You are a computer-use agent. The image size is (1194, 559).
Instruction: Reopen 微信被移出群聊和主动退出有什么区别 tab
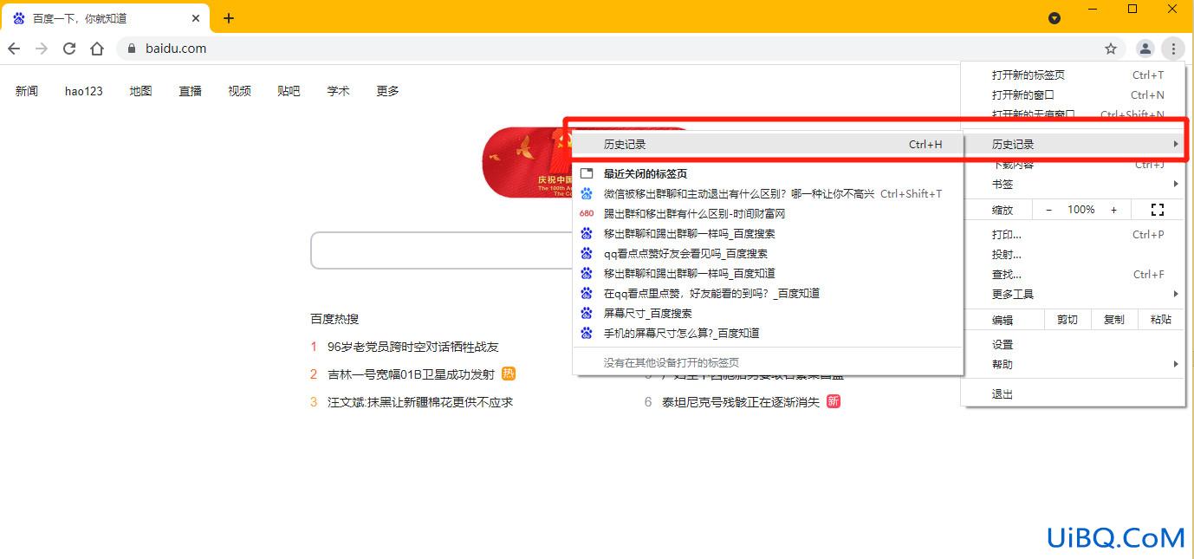point(768,194)
